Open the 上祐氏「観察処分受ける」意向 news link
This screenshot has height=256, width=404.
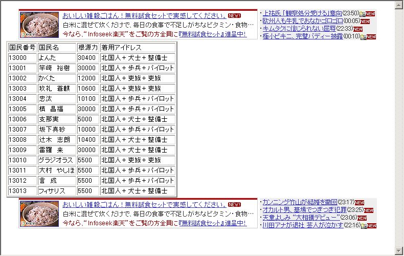[x=302, y=13]
